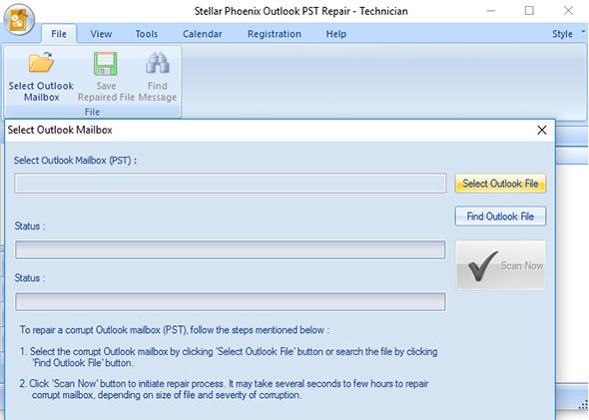
Task: Click the step 1 'Select the corrupt Outlook mailbox' text
Action: point(229,357)
